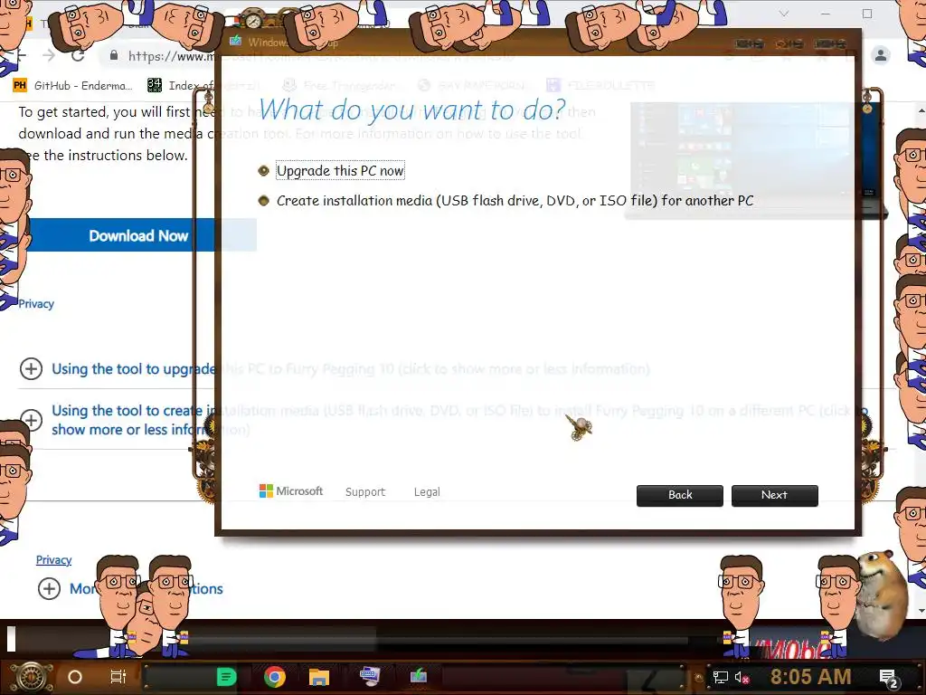The image size is (926, 695).
Task: Go Back in the setup dialog
Action: [x=680, y=495]
